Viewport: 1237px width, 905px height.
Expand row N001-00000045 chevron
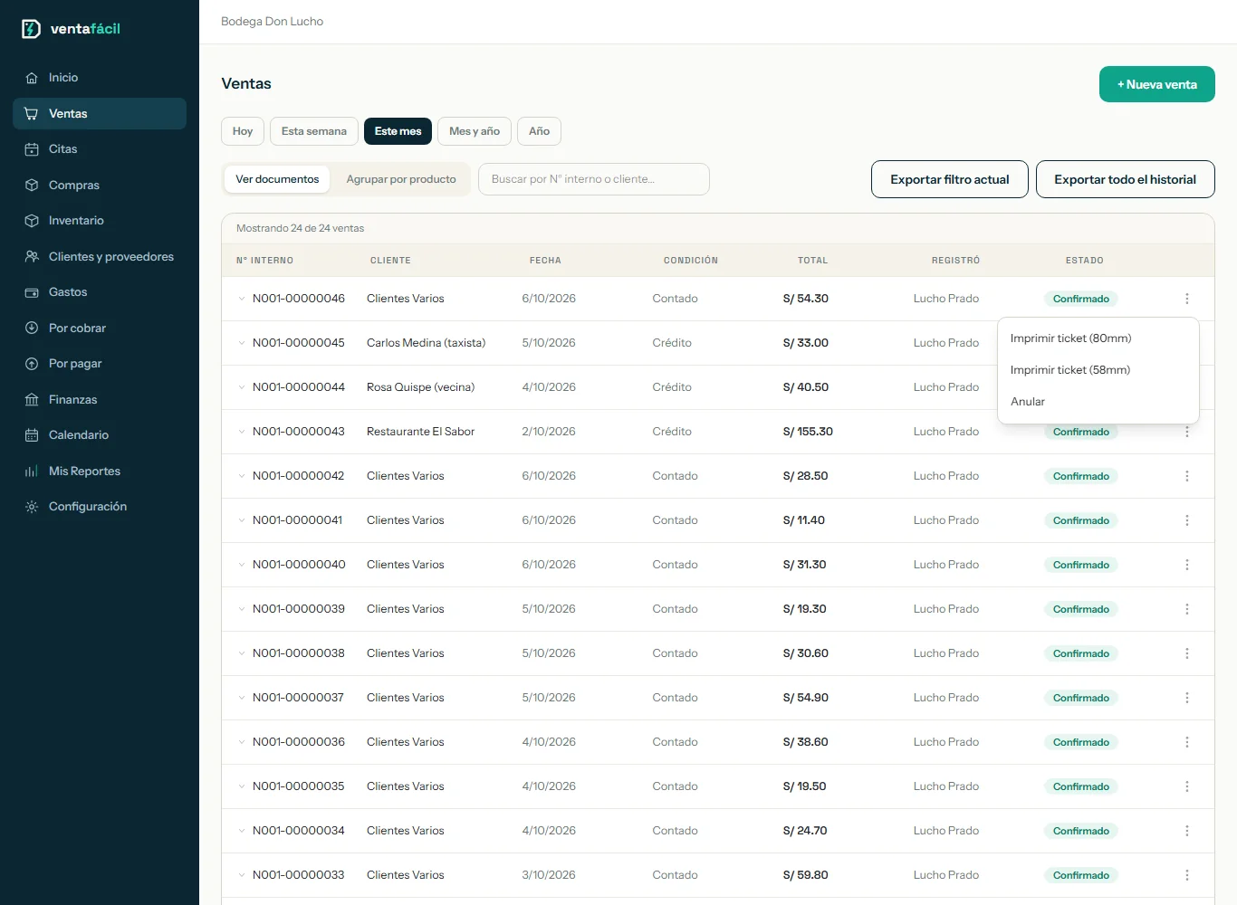tap(242, 343)
